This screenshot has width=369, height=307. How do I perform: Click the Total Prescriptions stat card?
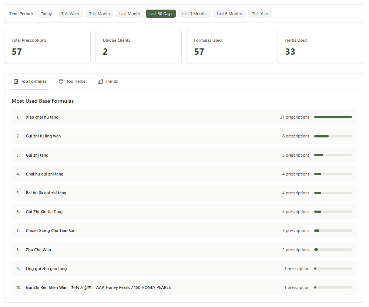tap(47, 47)
